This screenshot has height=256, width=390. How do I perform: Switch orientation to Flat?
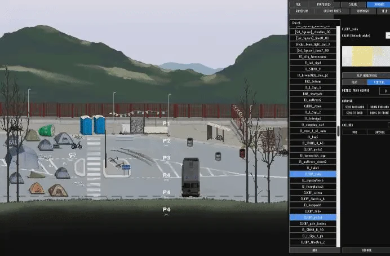coord(354,82)
